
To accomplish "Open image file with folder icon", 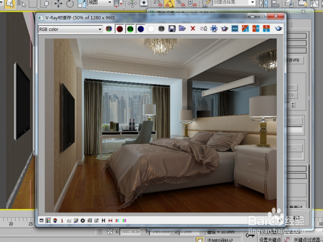I will [182, 29].
